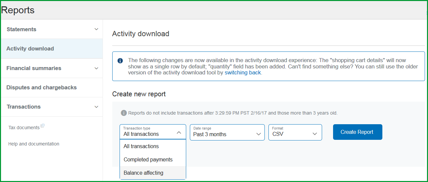Expand the Statements section chevron
Screen dimensions: 428x182
(x=96, y=29)
